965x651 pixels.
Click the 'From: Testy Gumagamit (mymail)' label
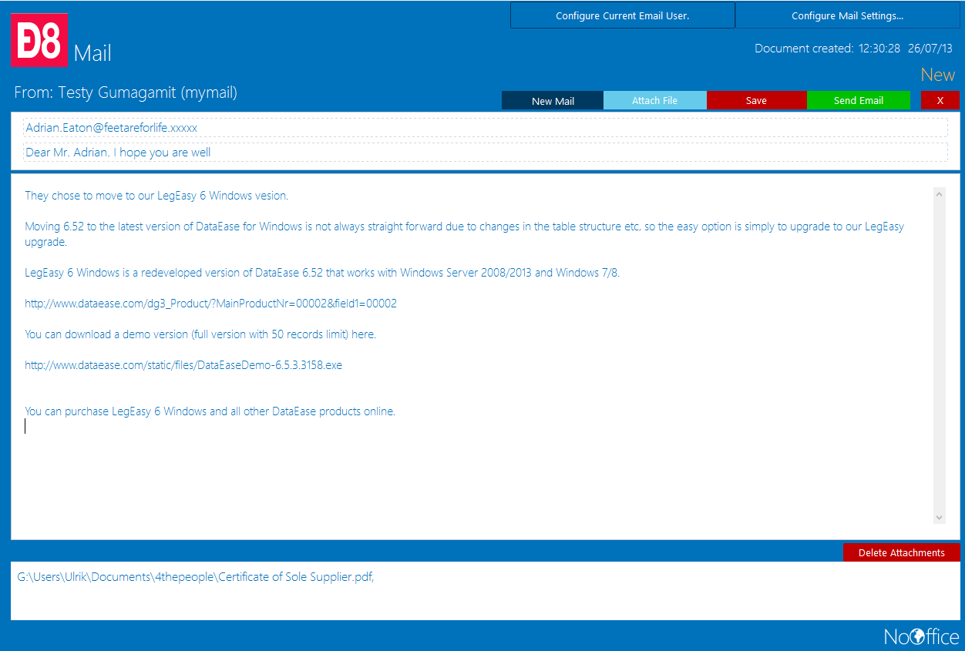click(126, 93)
